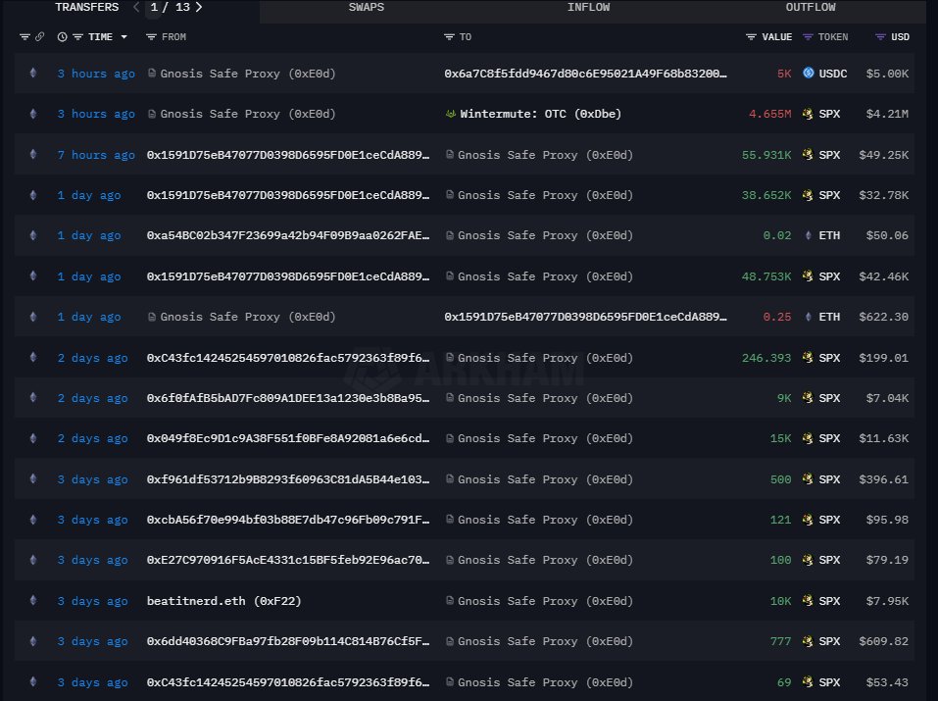
Task: Open sender 0xa54BC02b347F23699a42b94F09B9aa0262FAE
Action: (x=288, y=236)
